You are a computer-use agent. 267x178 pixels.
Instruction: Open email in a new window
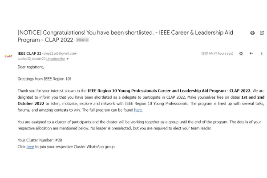(261, 32)
